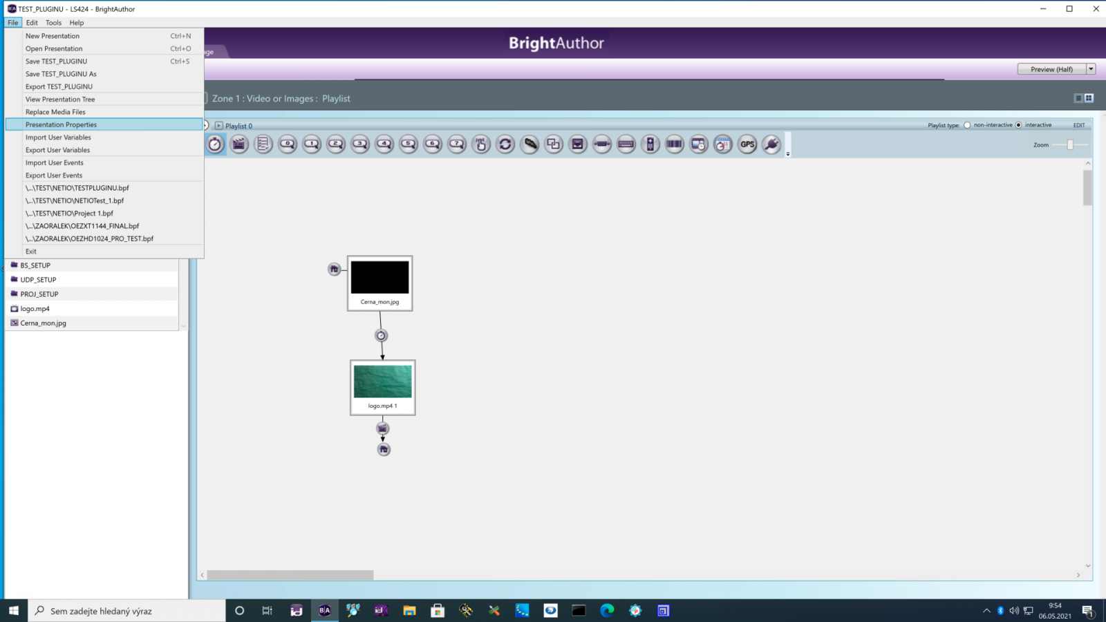Select the GPS event icon
This screenshot has width=1106, height=622.
pyautogui.click(x=747, y=144)
